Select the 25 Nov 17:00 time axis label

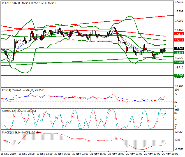tap(152, 154)
